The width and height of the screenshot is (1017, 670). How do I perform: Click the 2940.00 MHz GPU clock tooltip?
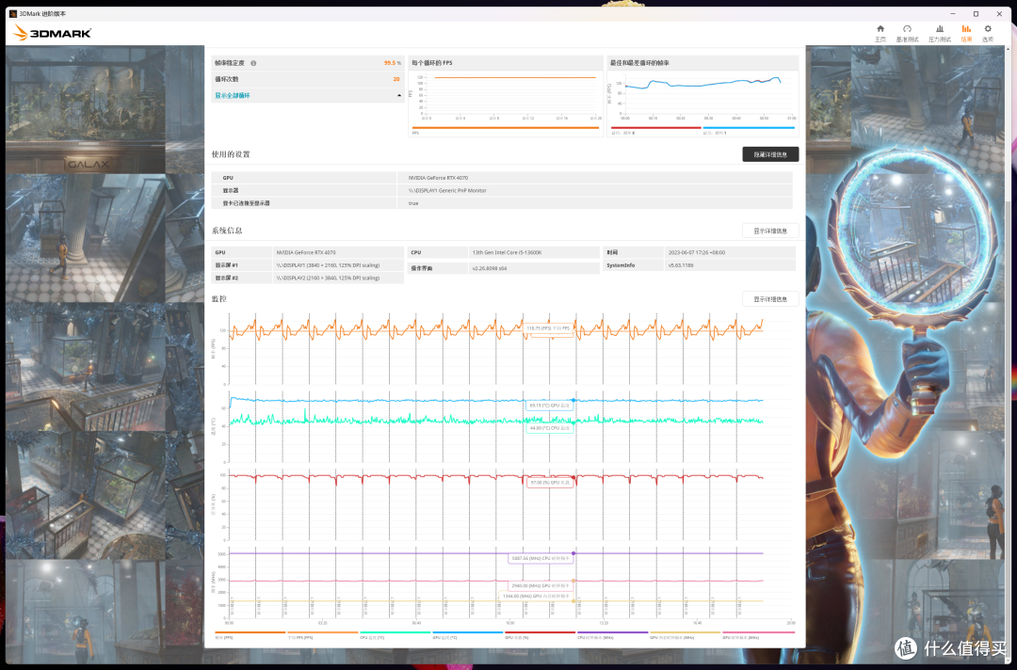(541, 585)
